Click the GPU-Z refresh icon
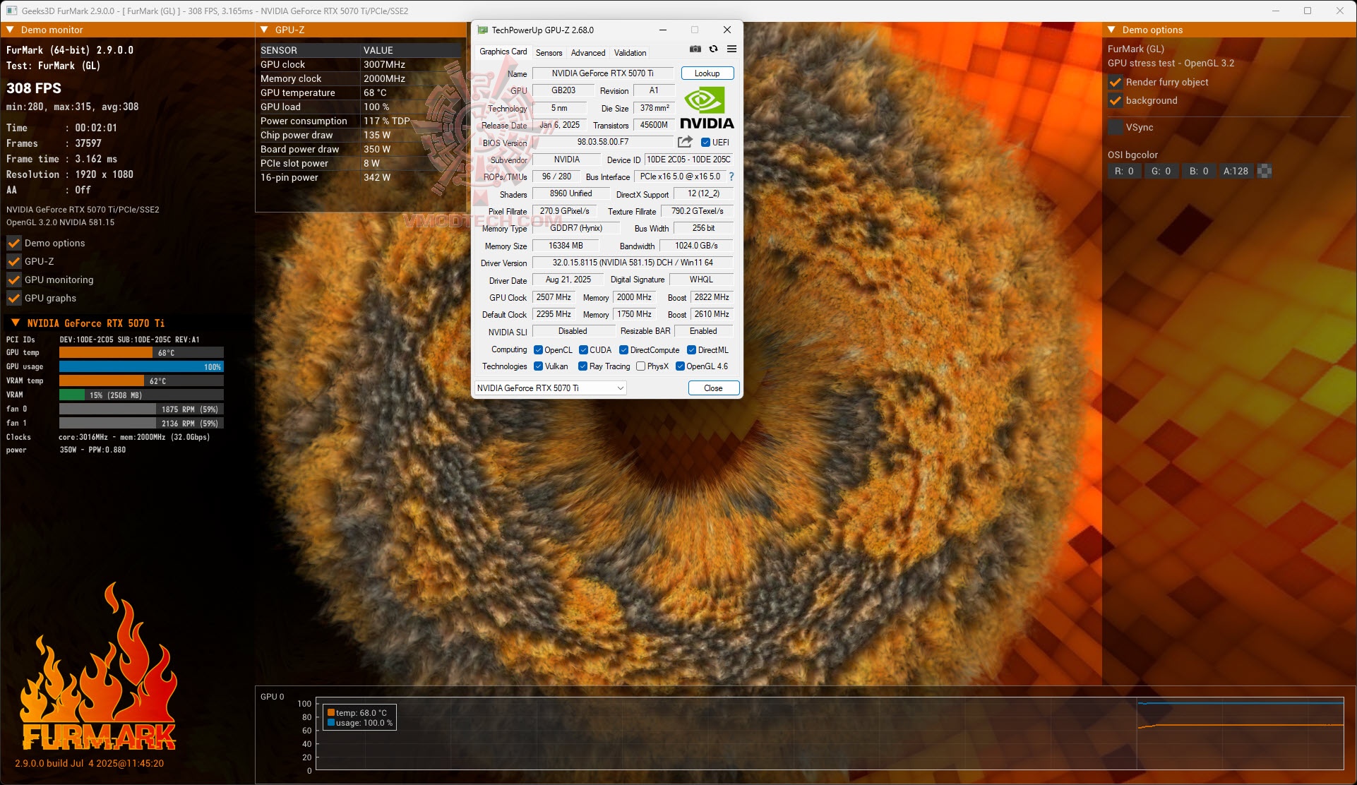The width and height of the screenshot is (1357, 785). (x=713, y=49)
